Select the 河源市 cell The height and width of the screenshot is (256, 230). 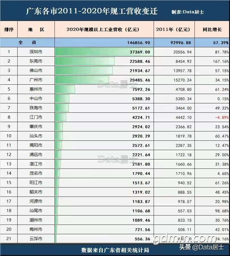36,201
